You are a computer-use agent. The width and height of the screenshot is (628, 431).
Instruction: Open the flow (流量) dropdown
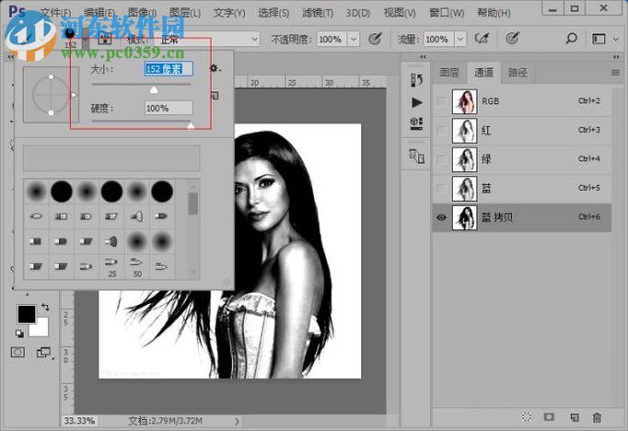459,40
